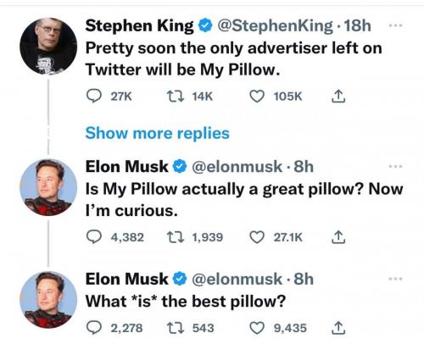Image resolution: width=424 pixels, height=338 pixels.
Task: Open more options on the 18h tweet
Action: 395,25
